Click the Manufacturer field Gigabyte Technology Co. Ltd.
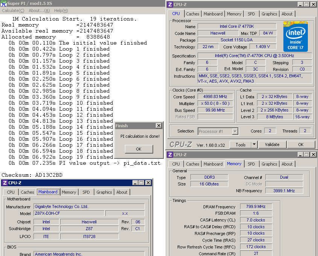The height and width of the screenshot is (256, 318). [89, 206]
